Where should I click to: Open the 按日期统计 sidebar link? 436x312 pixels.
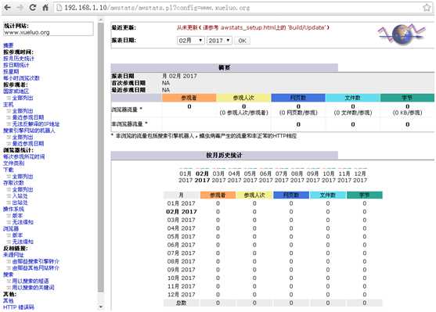pos(16,65)
